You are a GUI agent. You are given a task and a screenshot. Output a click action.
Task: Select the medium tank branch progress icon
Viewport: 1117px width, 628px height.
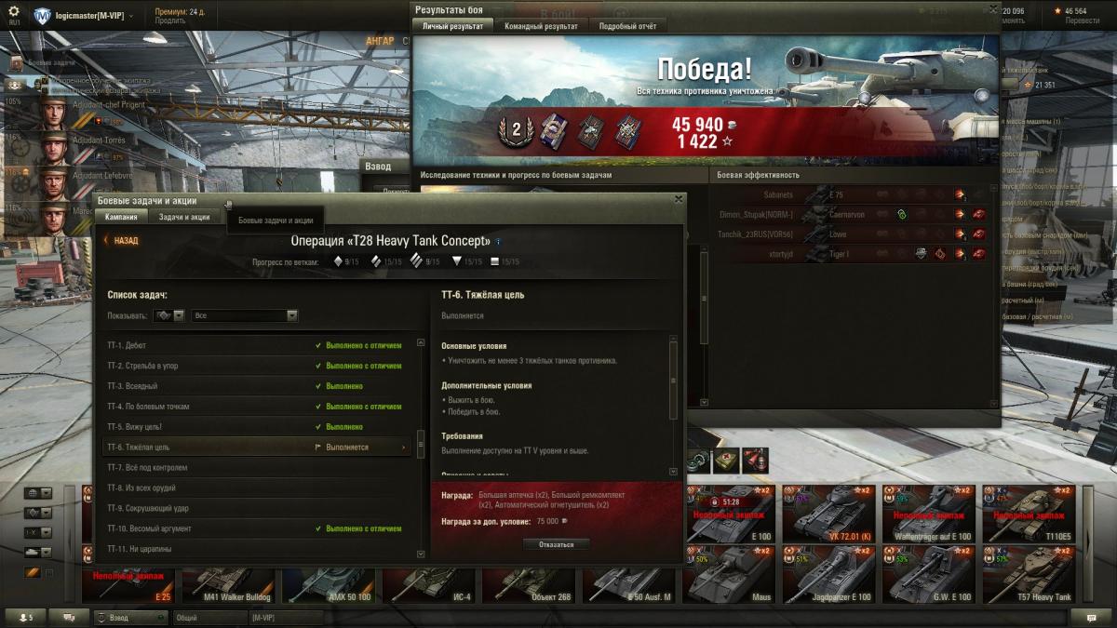377,261
